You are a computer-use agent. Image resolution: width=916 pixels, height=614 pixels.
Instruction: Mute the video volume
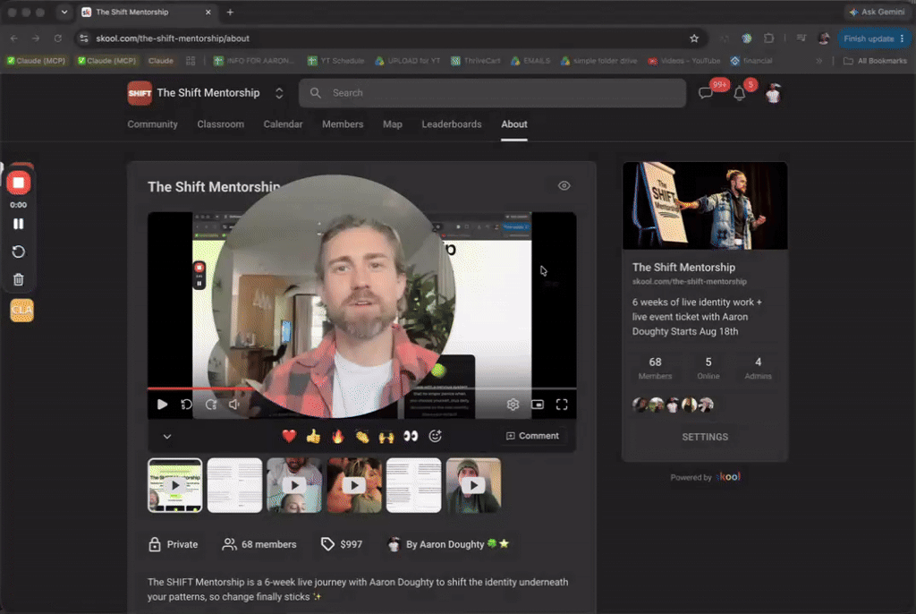pos(235,404)
